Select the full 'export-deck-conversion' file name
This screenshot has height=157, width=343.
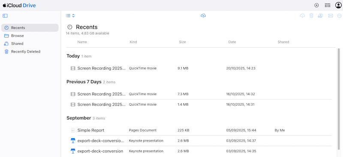100,151
